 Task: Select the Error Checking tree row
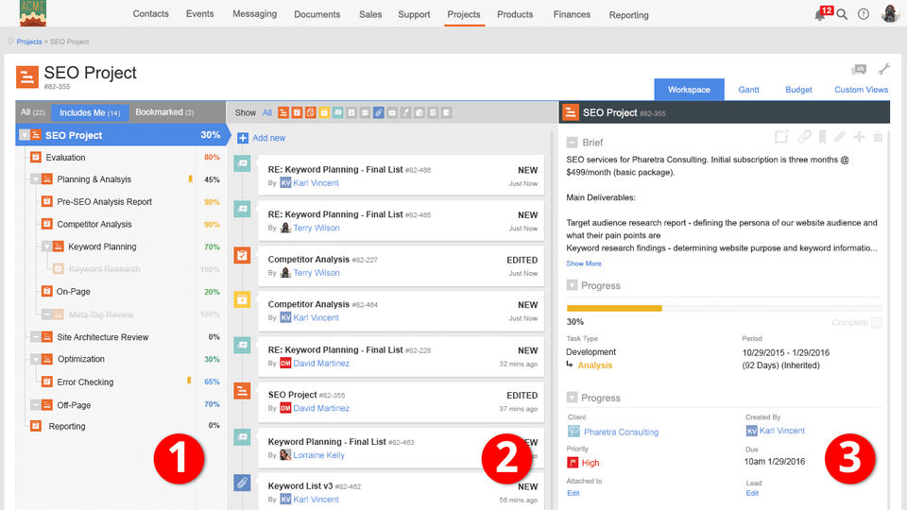[x=120, y=382]
